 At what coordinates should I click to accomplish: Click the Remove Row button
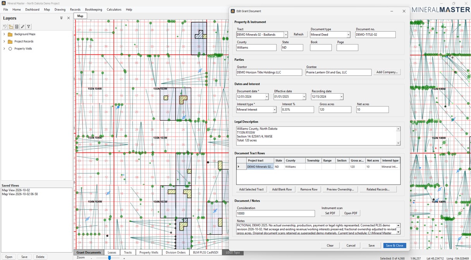point(309,190)
